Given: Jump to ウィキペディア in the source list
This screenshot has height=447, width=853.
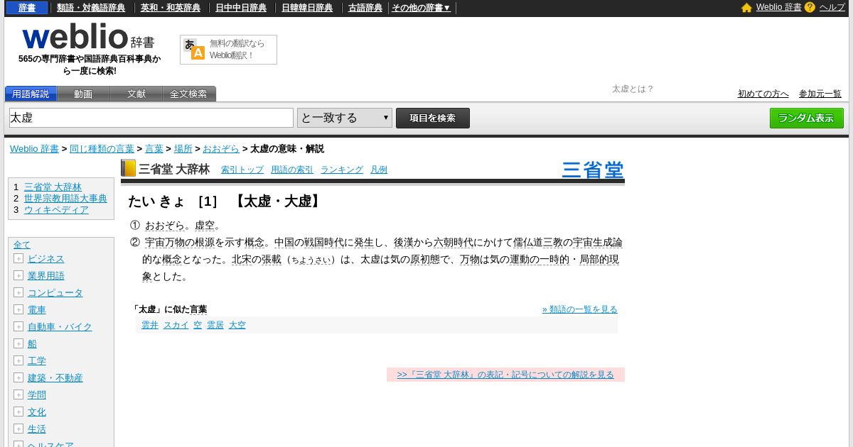Looking at the screenshot, I should [56, 209].
